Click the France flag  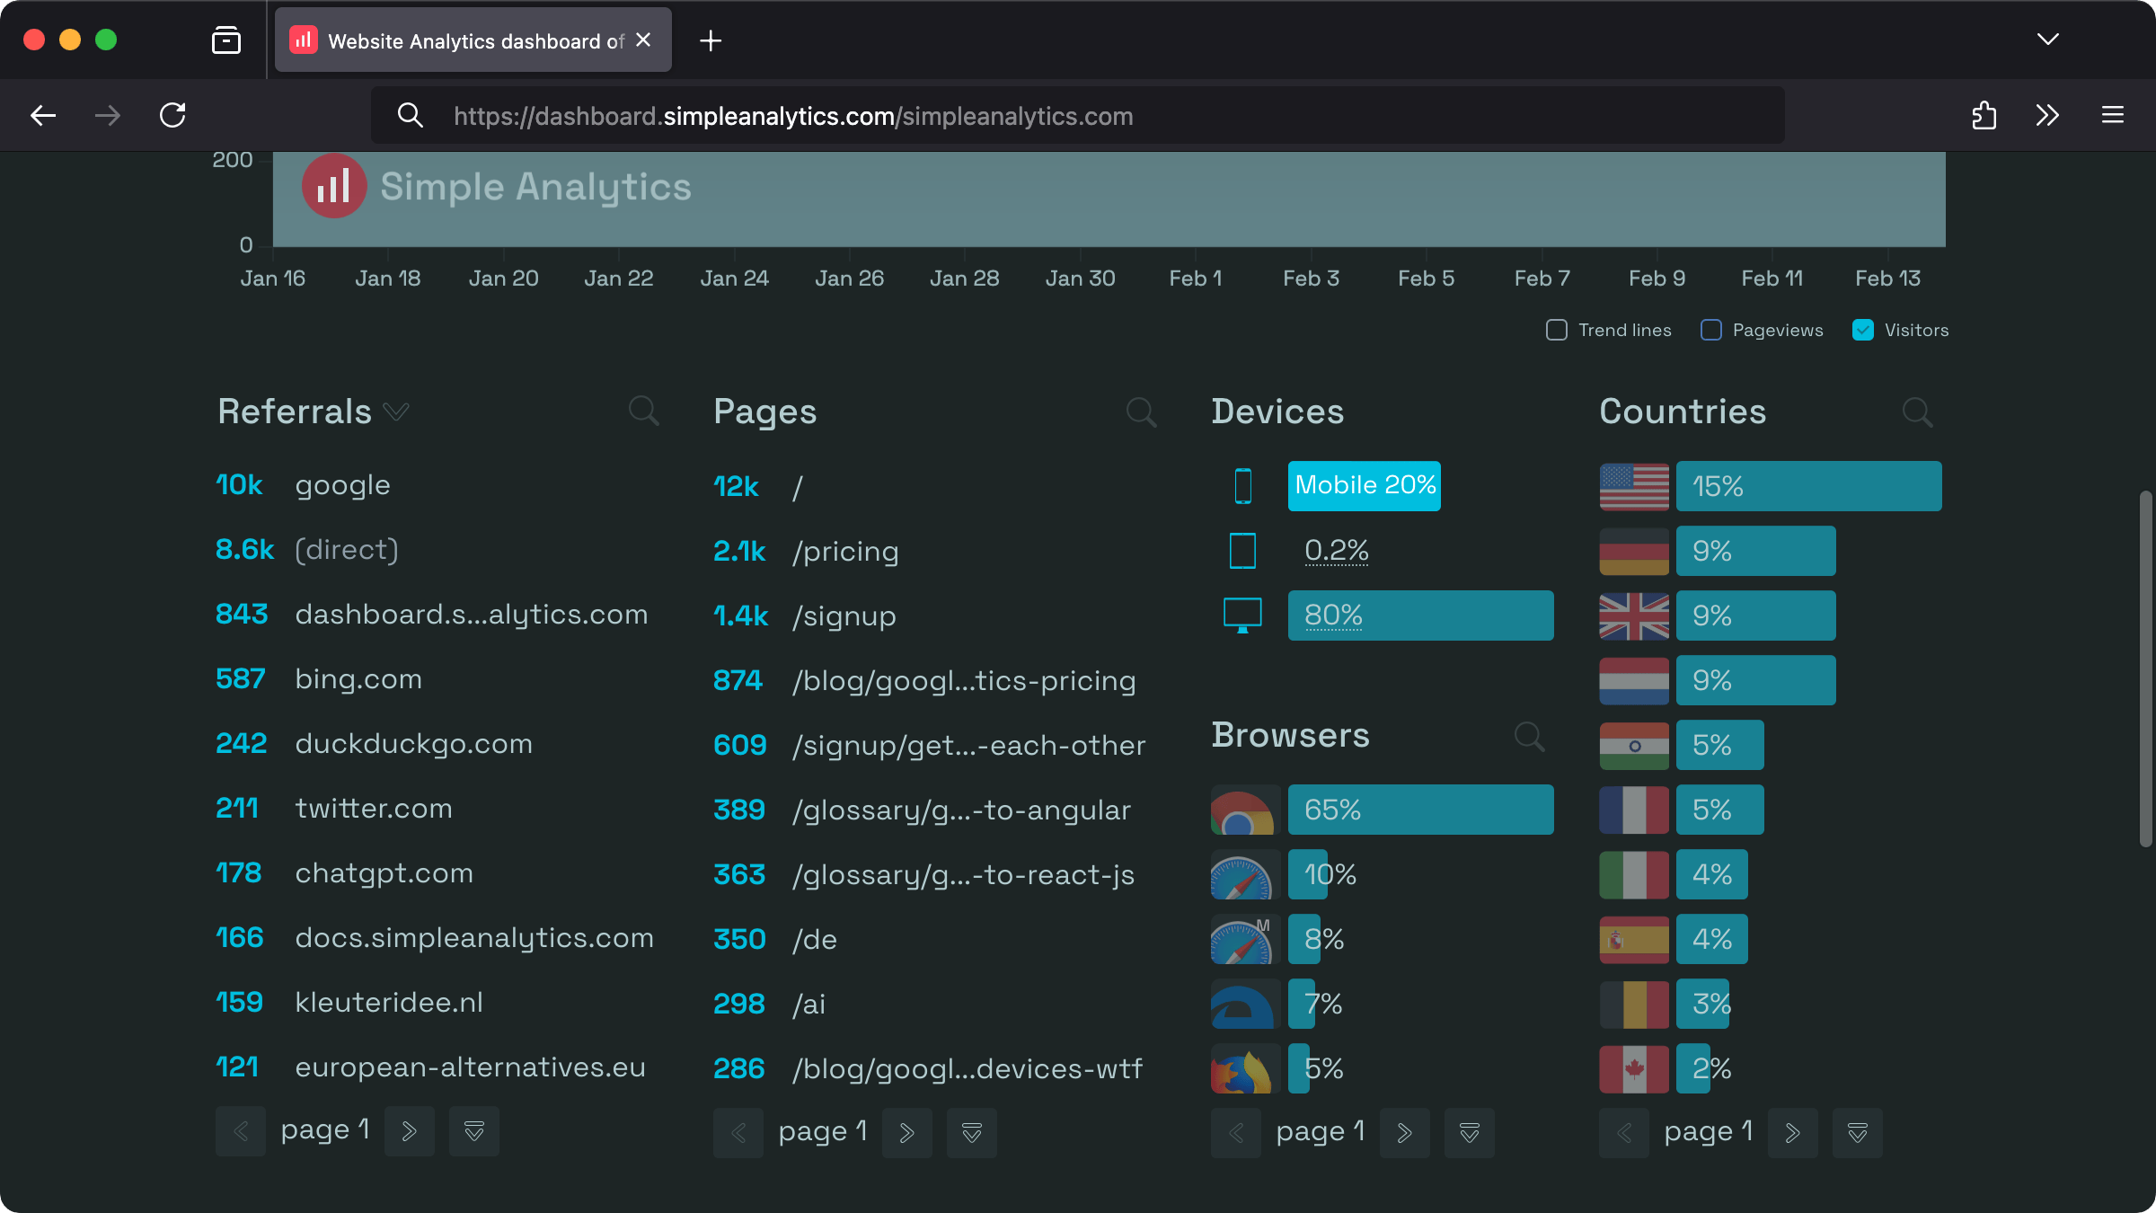pyautogui.click(x=1634, y=810)
